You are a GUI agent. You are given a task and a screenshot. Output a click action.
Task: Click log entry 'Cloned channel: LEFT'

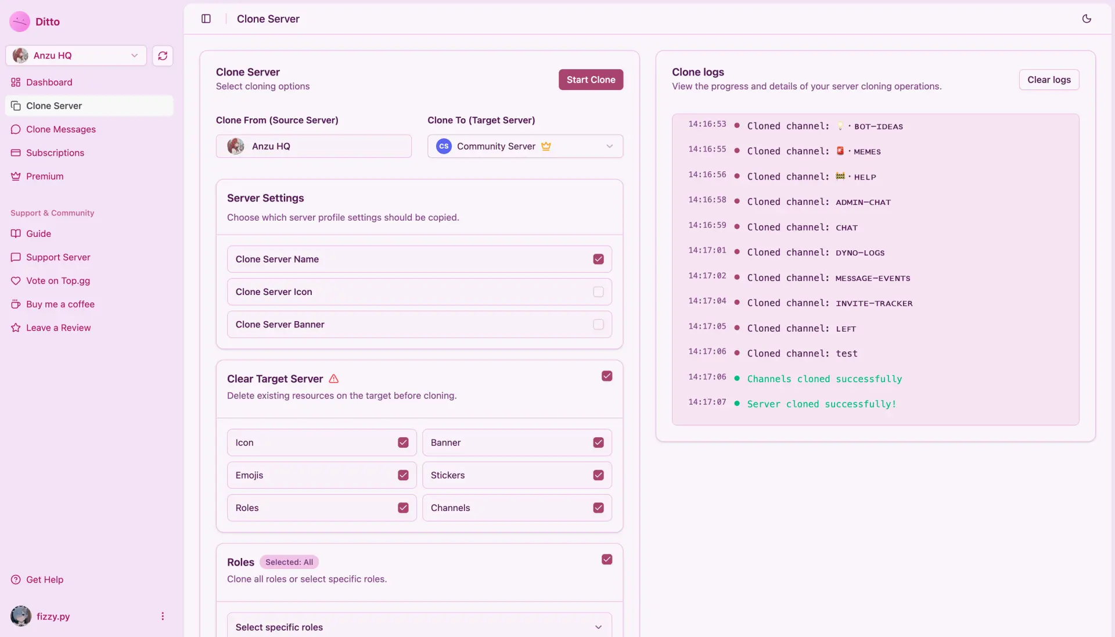tap(801, 329)
